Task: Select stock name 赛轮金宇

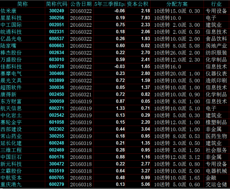Action: tap(11, 122)
